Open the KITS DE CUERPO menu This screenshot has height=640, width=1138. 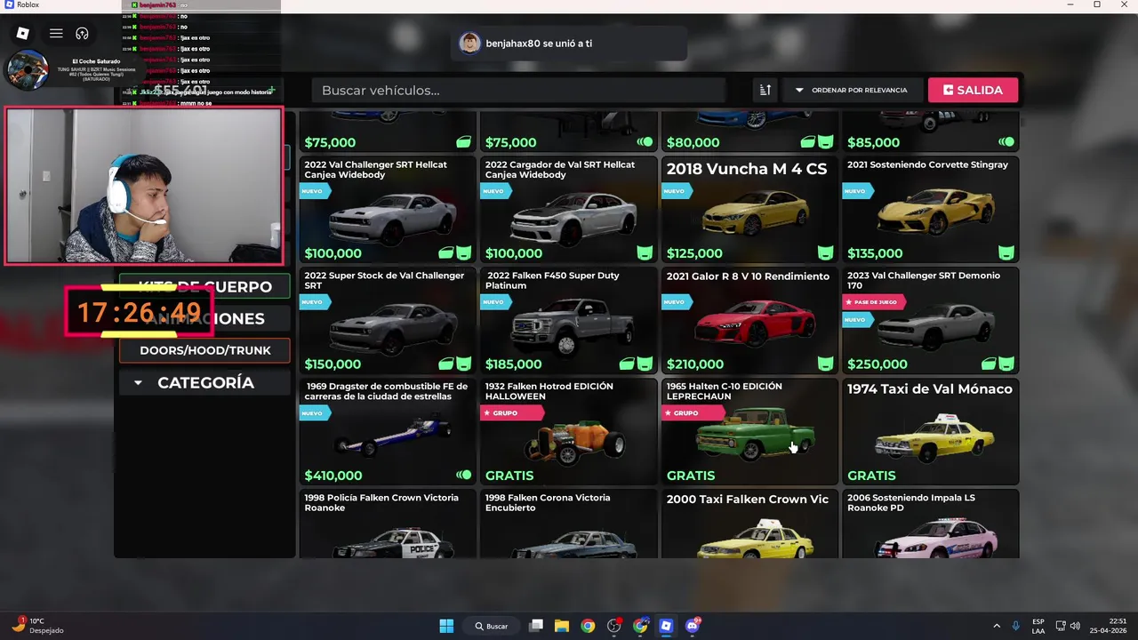[204, 286]
